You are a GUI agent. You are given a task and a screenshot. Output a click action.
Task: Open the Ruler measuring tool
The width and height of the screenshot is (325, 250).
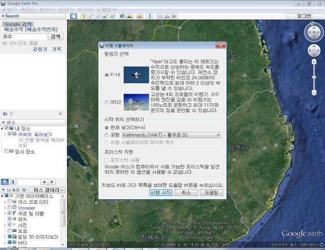pos(150,16)
